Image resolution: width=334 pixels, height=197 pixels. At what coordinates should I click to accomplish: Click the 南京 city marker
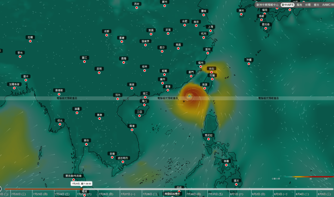(196, 25)
